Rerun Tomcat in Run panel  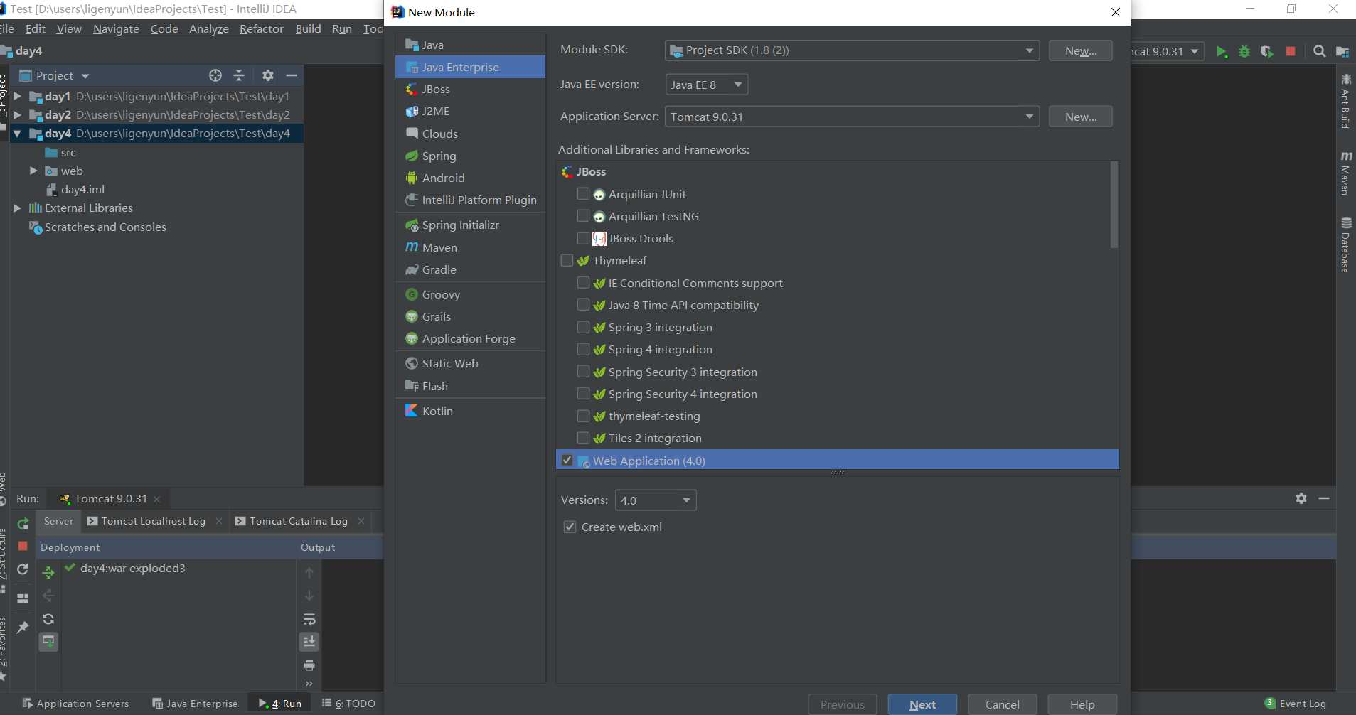(23, 524)
